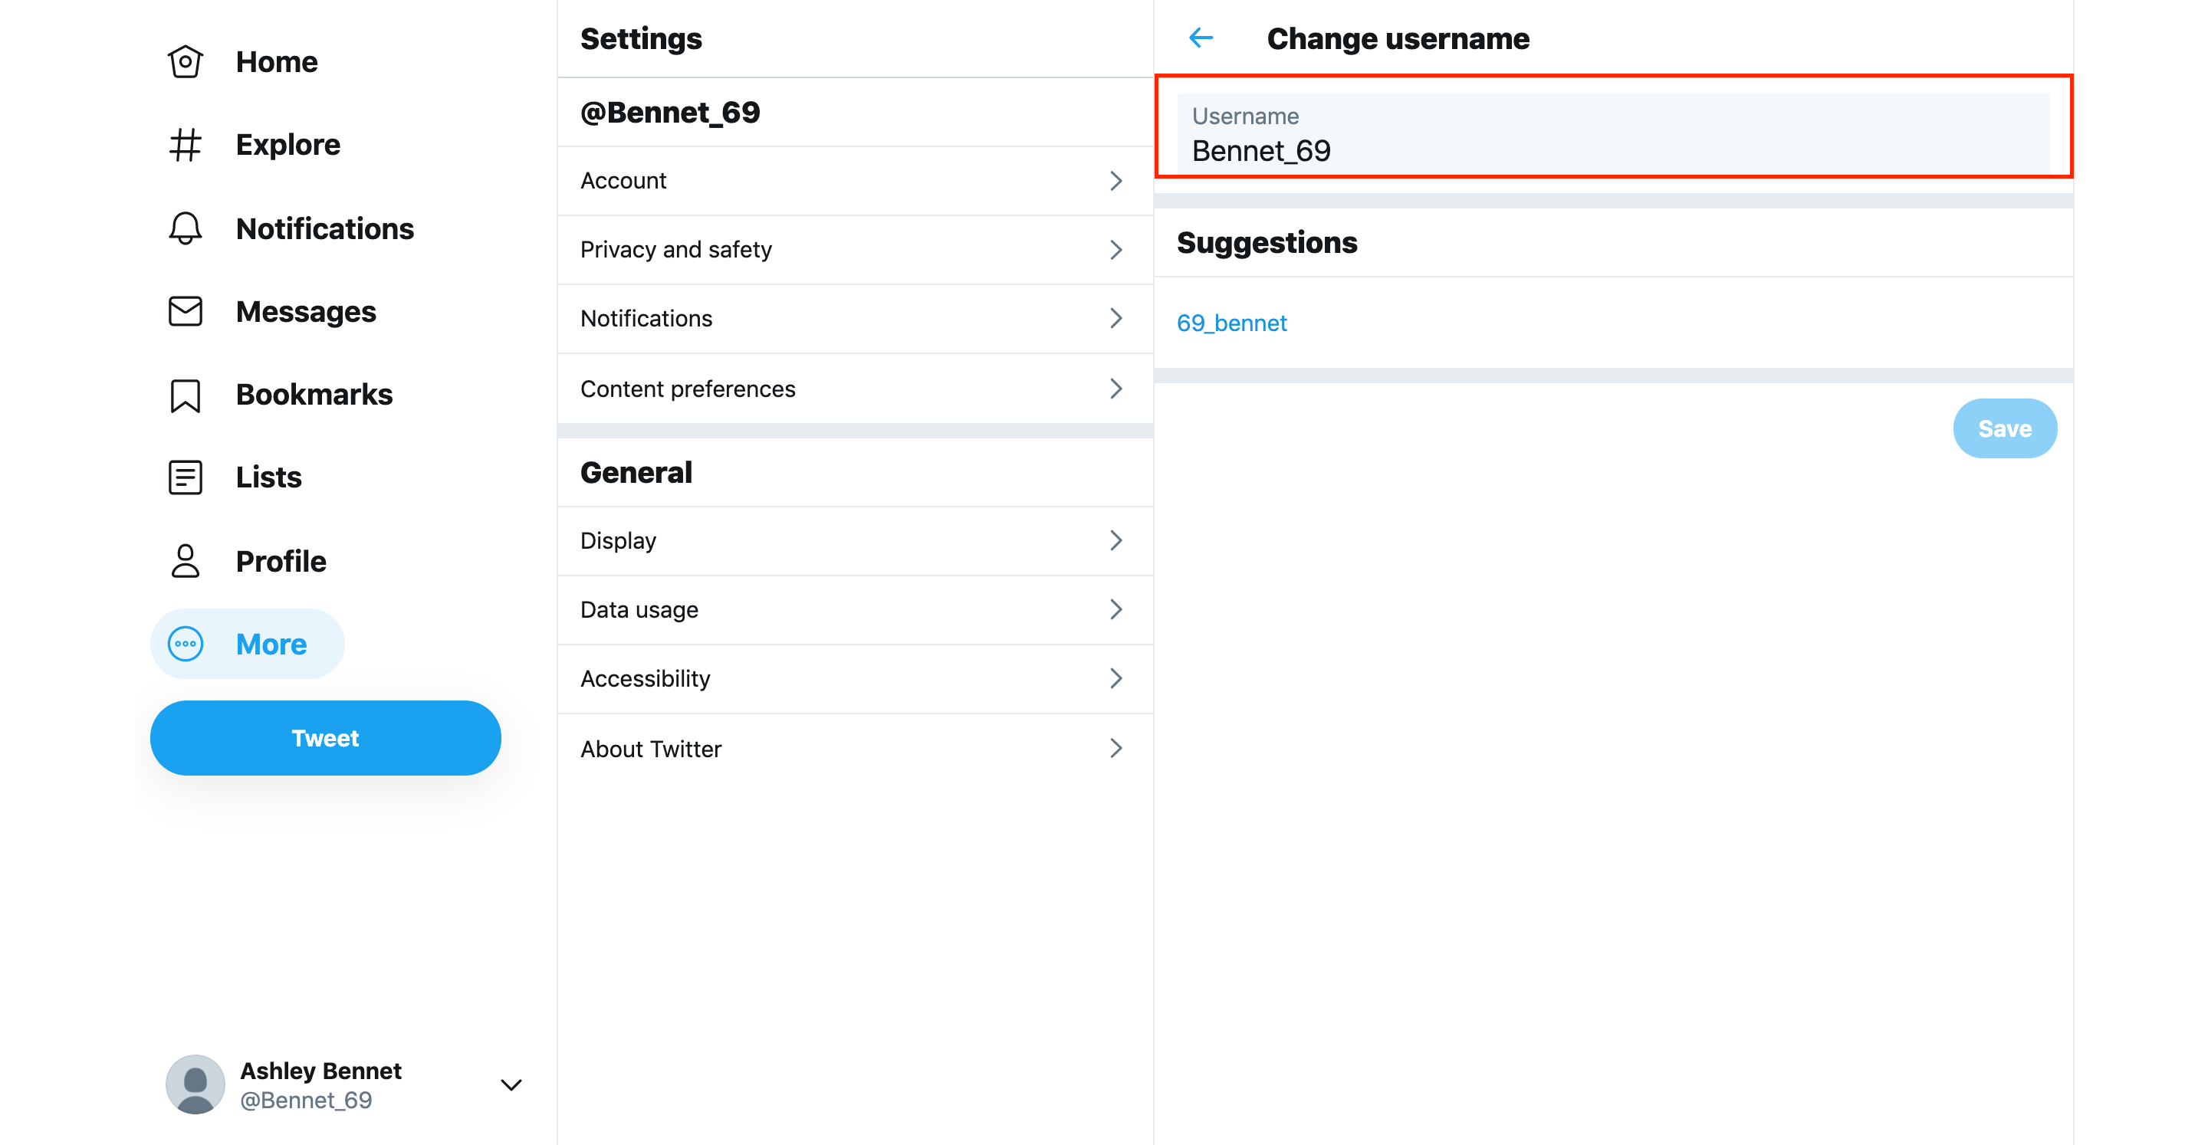This screenshot has height=1145, width=2208.
Task: Click the Profile person icon
Action: [x=185, y=561]
